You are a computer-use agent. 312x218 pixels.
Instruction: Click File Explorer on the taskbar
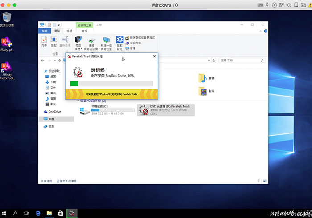[49, 214]
